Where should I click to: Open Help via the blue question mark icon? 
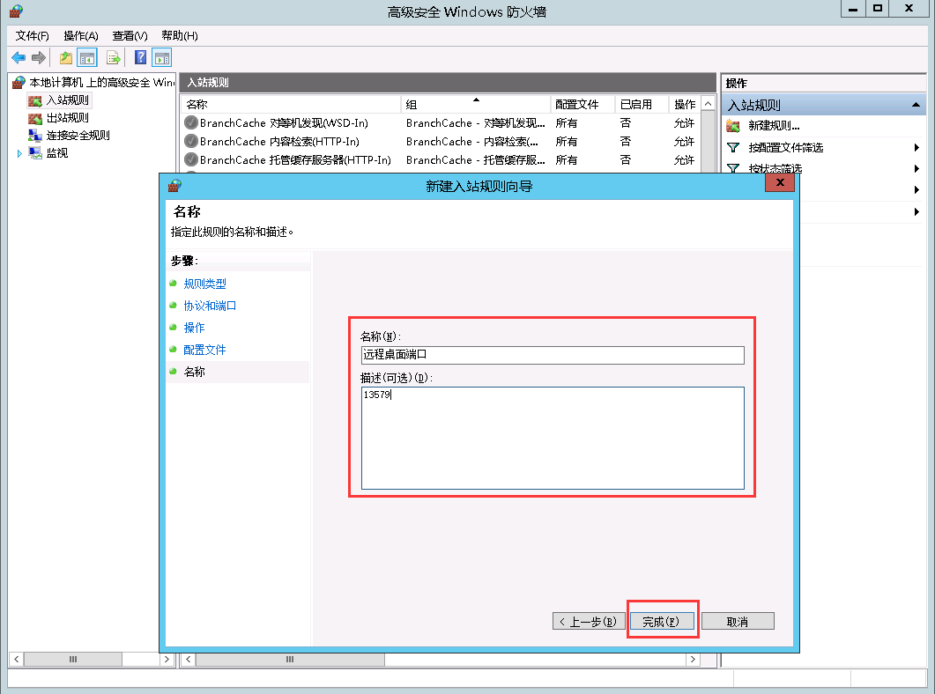click(140, 58)
